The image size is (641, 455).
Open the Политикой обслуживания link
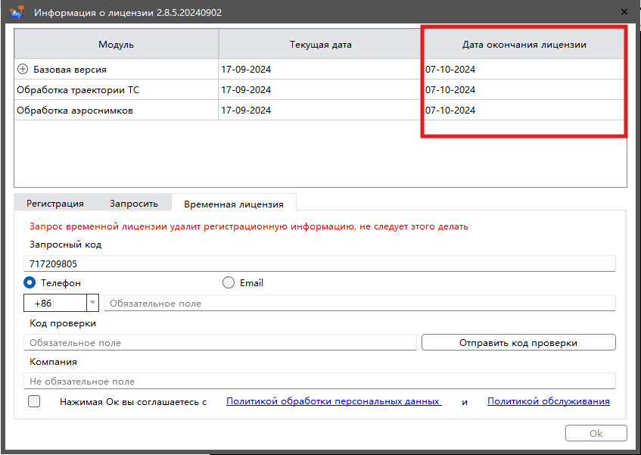(x=549, y=401)
